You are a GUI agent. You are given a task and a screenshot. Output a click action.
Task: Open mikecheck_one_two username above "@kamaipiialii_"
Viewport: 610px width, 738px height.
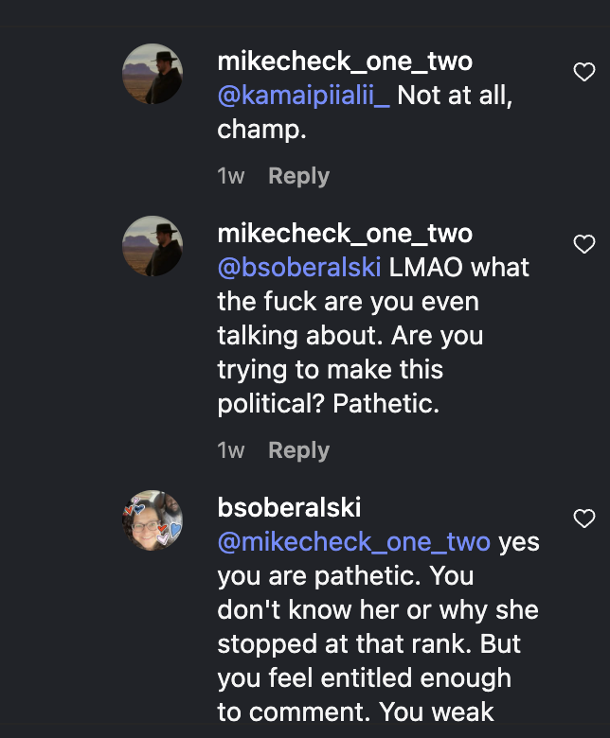(x=345, y=61)
